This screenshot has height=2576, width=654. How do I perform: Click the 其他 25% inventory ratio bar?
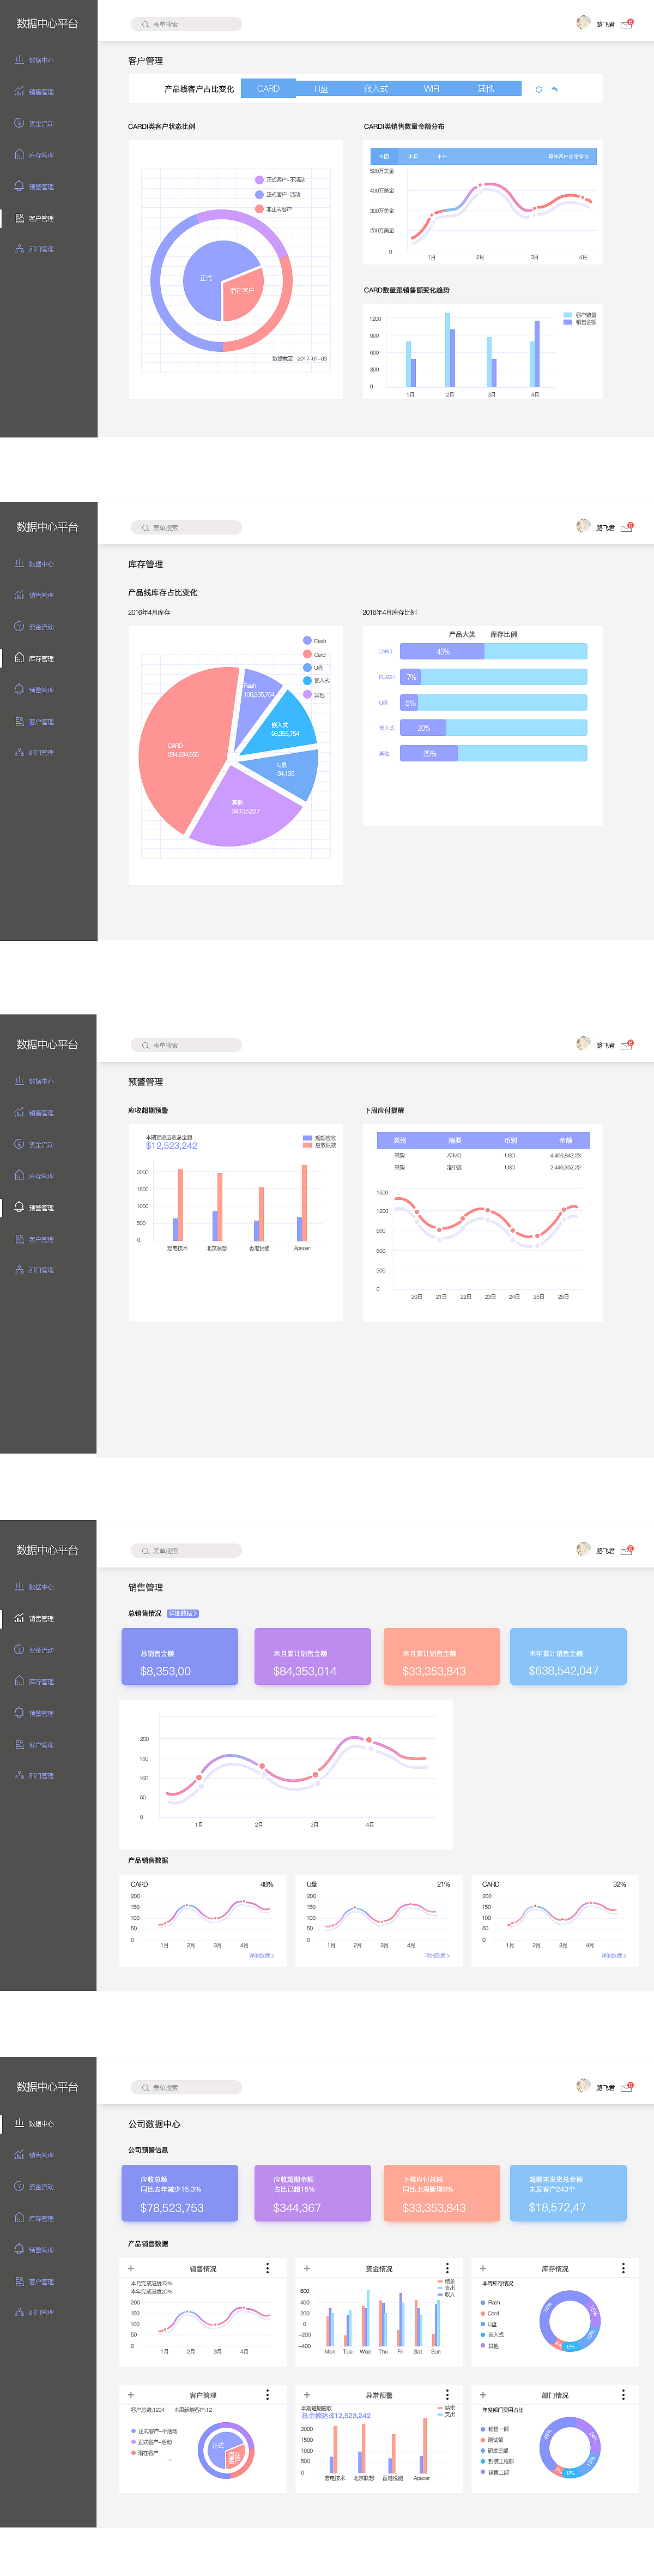(x=493, y=753)
